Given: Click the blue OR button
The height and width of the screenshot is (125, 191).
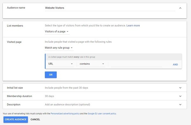Looking at the screenshot, I should point(51,75).
